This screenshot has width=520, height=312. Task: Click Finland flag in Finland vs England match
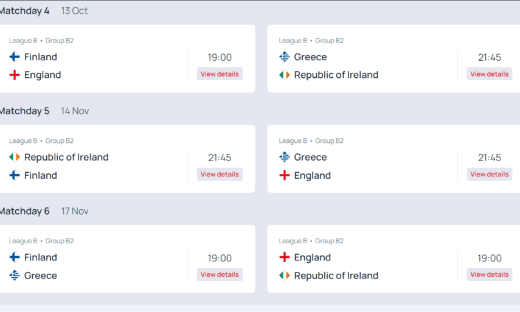pos(15,57)
